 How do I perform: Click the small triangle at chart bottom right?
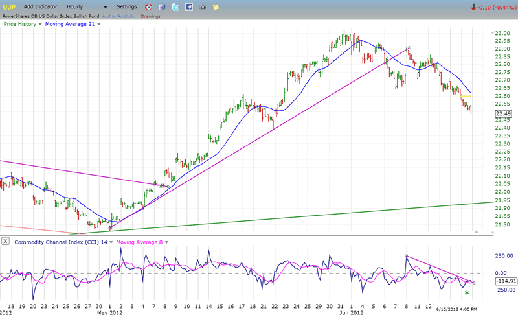(476, 231)
